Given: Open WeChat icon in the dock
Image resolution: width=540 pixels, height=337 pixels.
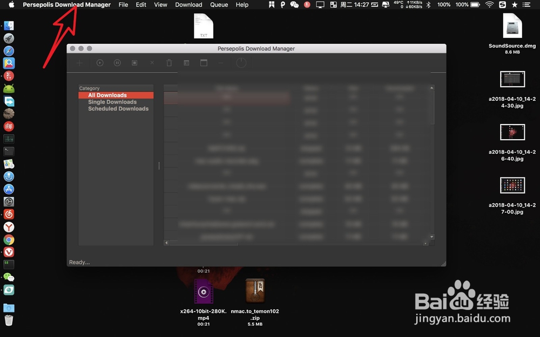Looking at the screenshot, I should 9,277.
